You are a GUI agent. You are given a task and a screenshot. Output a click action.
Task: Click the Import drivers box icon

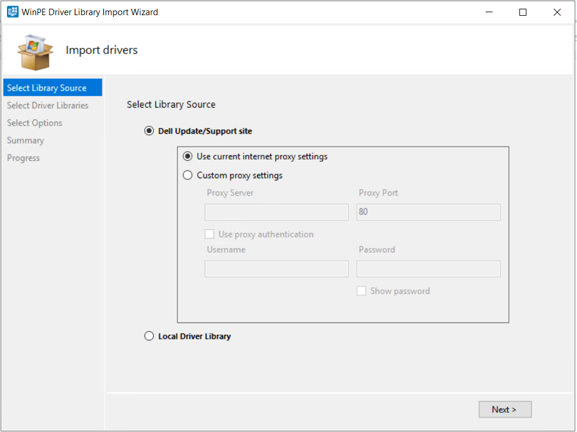pos(35,51)
